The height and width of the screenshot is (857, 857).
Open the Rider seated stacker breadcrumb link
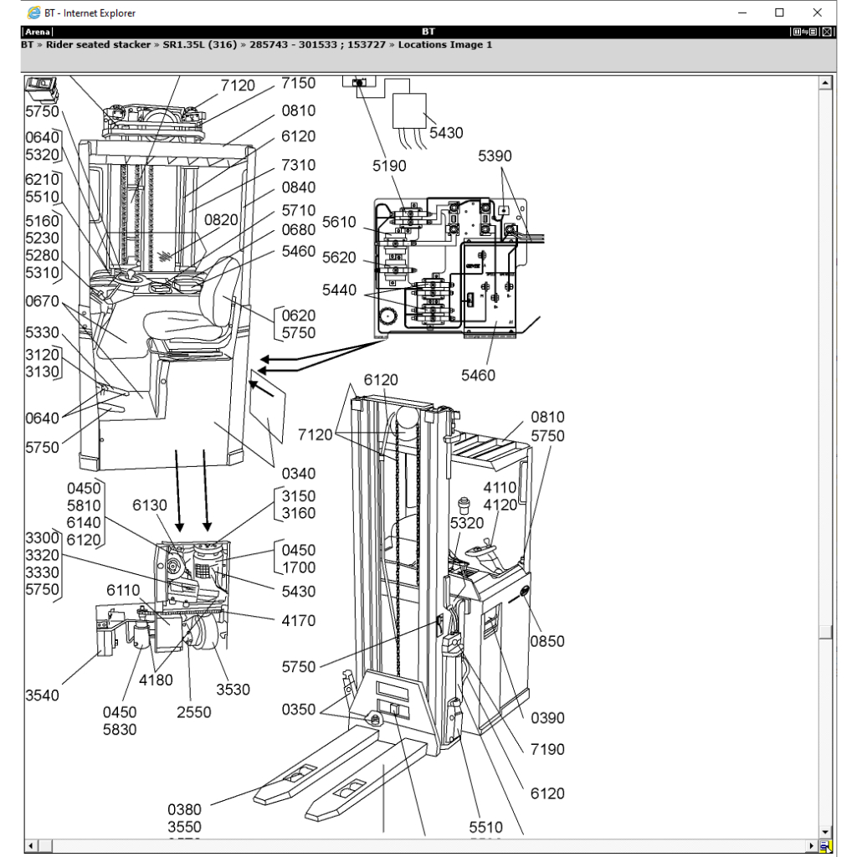click(98, 44)
